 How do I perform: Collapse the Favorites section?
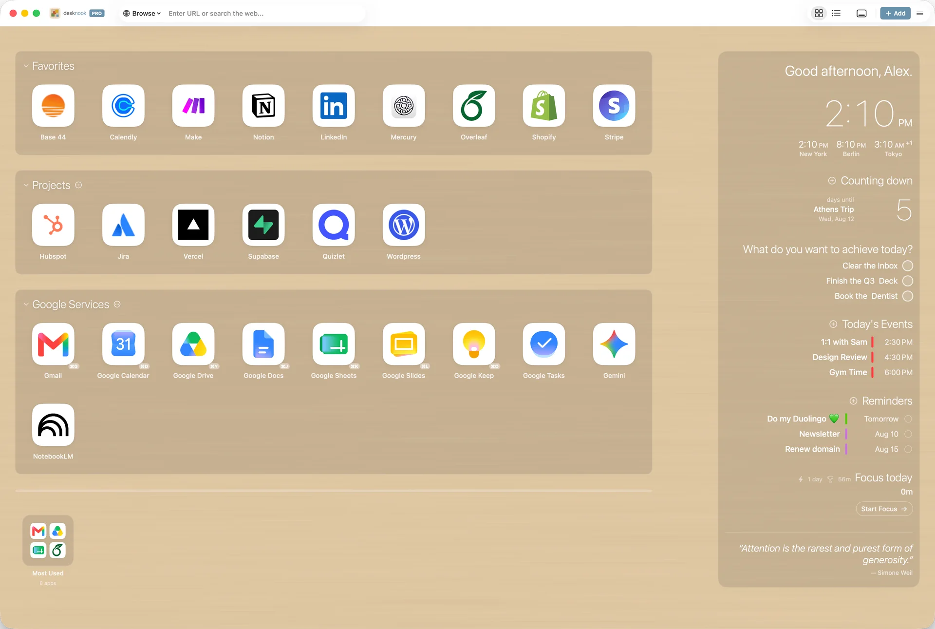point(26,66)
